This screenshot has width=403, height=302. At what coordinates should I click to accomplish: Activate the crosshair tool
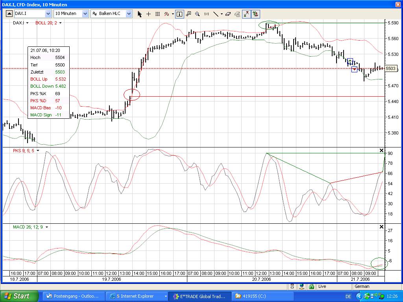(148, 14)
